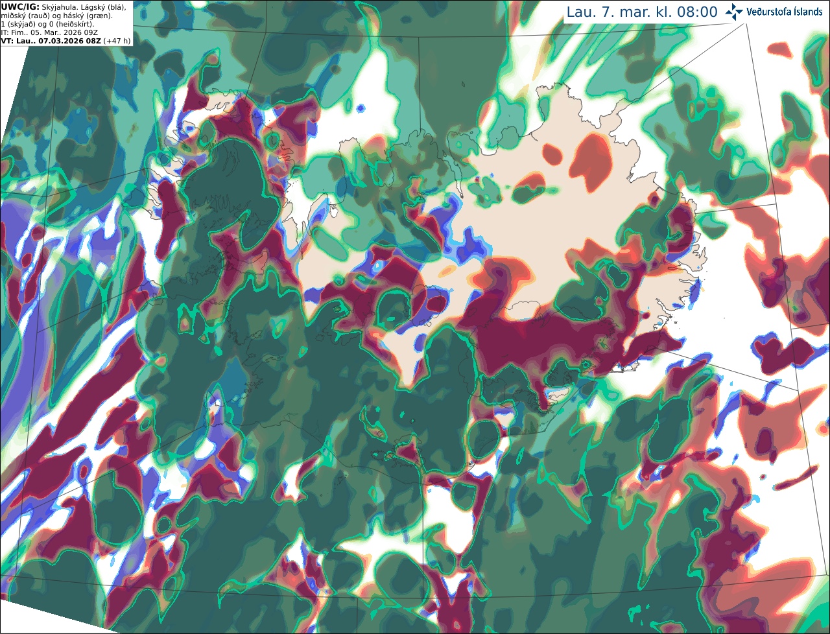The height and width of the screenshot is (634, 830).
Task: Click the '(+47 h)' forecast offset
Action: click(117, 40)
